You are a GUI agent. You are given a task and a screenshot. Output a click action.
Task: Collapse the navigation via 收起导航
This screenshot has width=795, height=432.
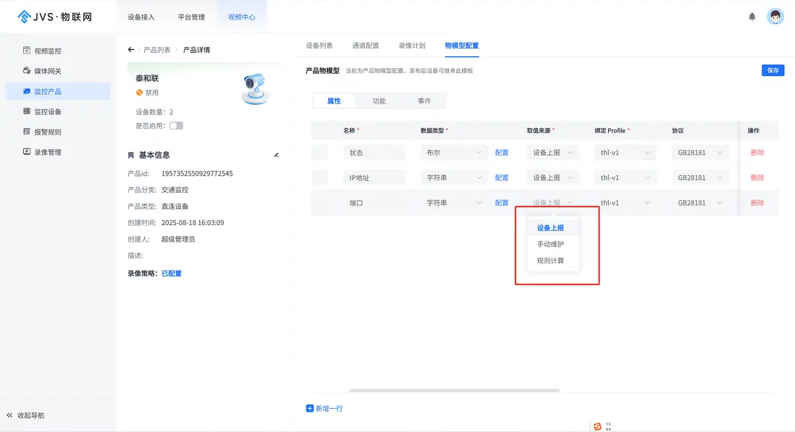(29, 415)
